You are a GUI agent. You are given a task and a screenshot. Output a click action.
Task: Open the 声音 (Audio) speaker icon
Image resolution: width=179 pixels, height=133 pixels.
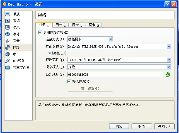tap(8, 41)
